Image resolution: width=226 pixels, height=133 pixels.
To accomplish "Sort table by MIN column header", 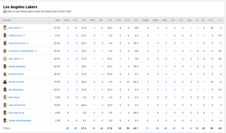I will [x=58, y=20].
